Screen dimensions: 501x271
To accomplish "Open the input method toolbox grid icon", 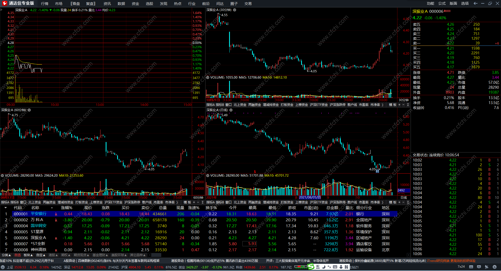I will 347,267.
